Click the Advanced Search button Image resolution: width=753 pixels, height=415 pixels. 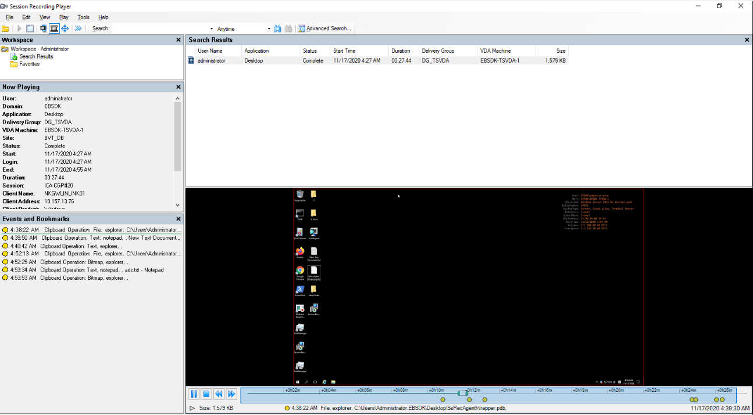[324, 28]
